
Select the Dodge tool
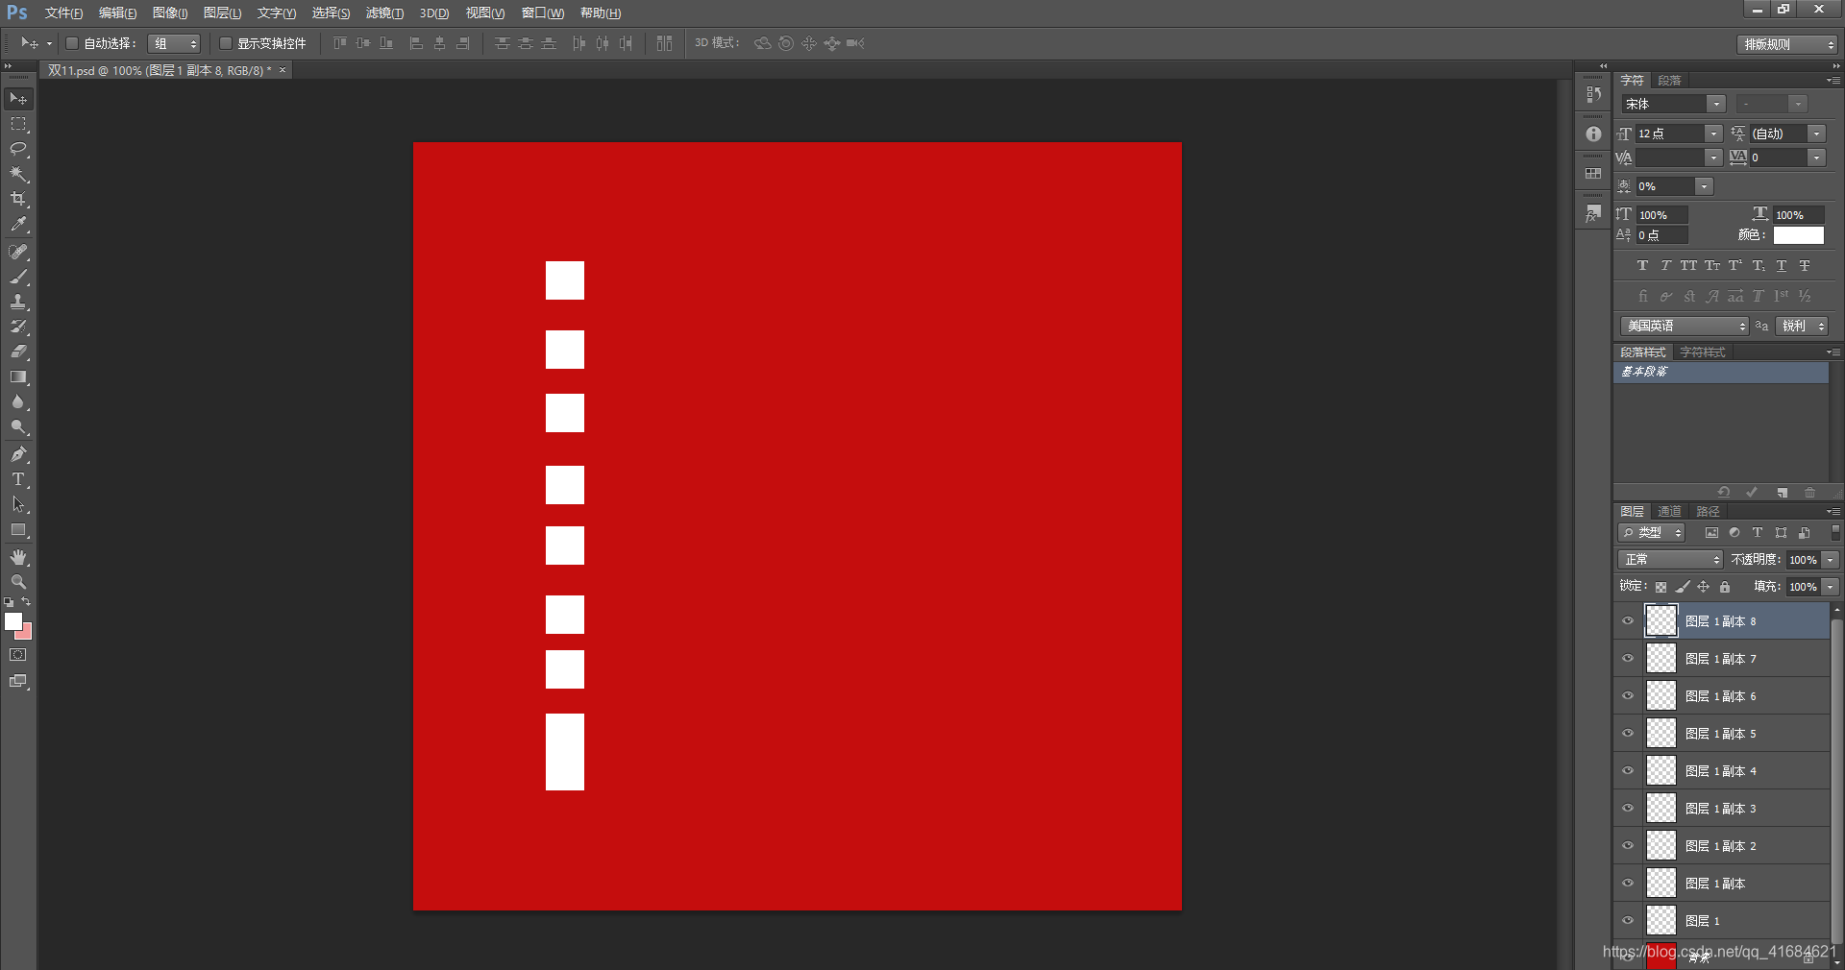(x=18, y=427)
